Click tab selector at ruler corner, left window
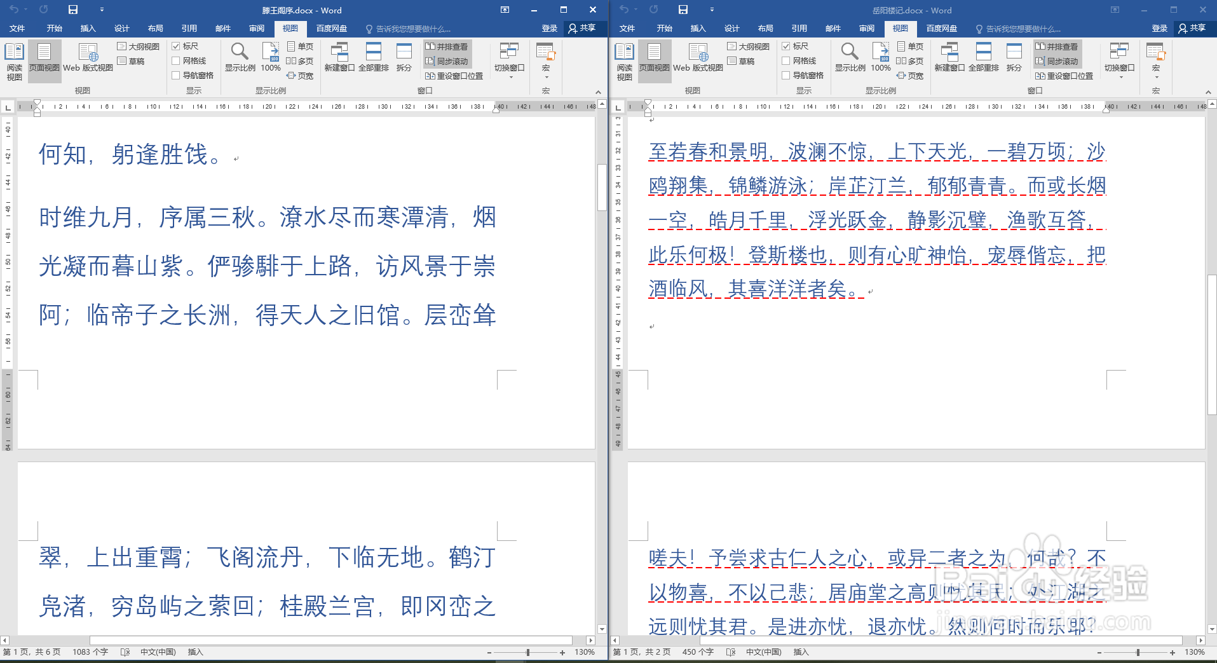 point(8,107)
